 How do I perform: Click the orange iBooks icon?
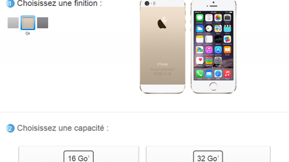[x=227, y=50]
